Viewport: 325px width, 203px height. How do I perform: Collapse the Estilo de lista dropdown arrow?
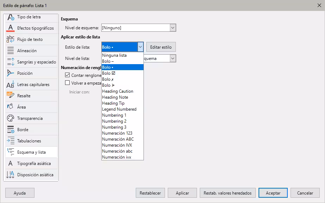pos(140,47)
